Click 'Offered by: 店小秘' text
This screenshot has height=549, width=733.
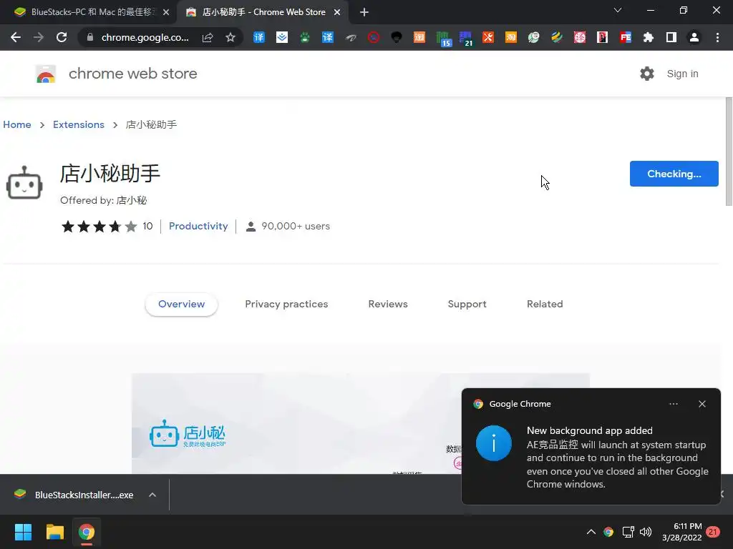(103, 200)
